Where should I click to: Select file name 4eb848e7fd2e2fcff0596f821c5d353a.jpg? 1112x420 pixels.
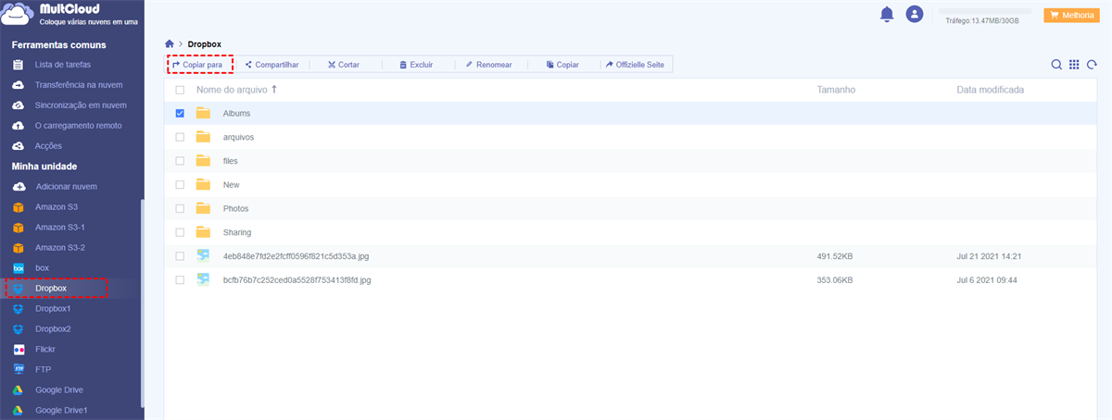click(297, 256)
